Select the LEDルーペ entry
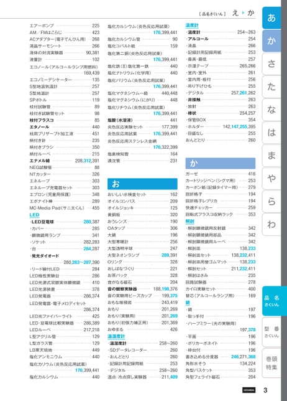Image resolution: width=287 pixels, height=401 pixels. pyautogui.click(x=64, y=330)
